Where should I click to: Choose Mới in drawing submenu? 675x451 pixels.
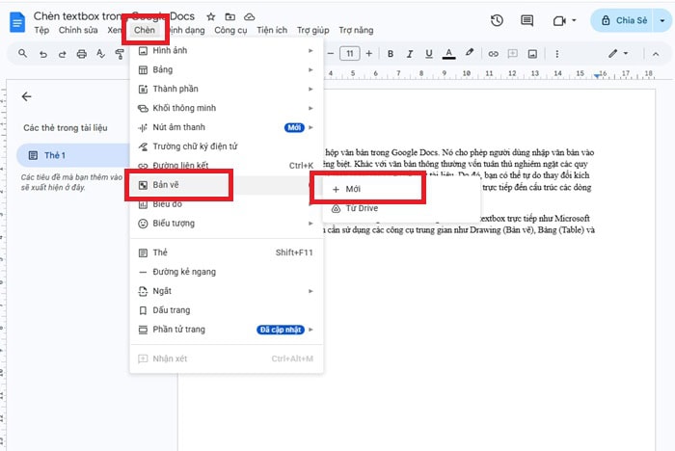coord(401,189)
